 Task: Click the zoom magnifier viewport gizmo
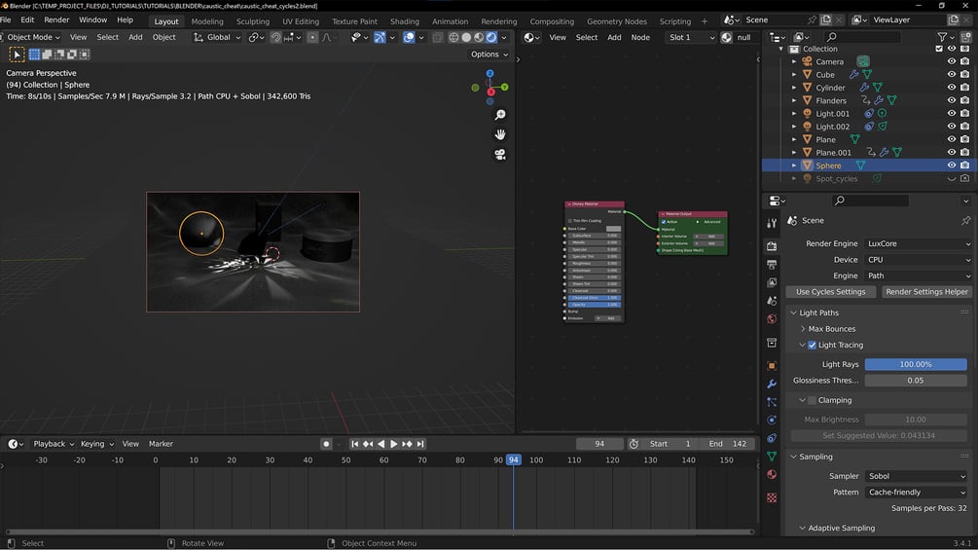(x=499, y=115)
